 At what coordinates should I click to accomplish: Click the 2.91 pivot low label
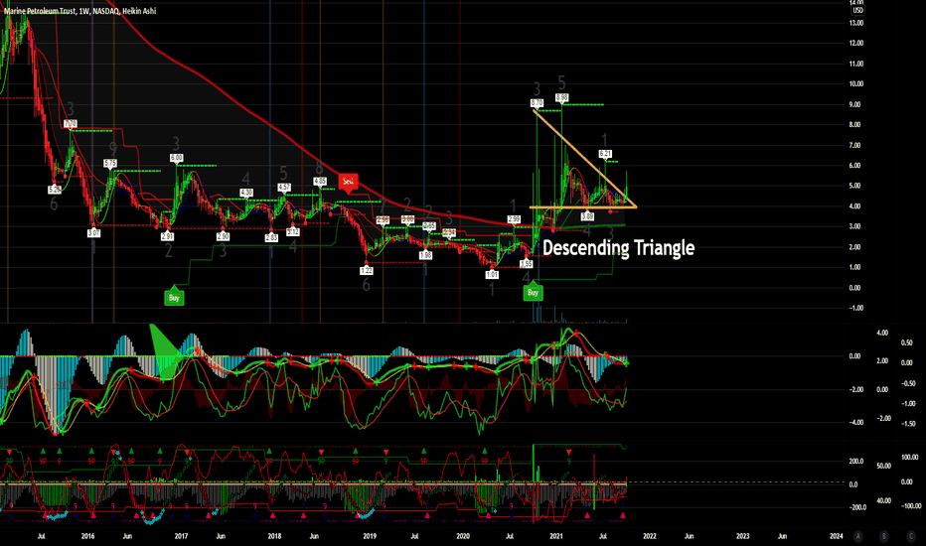click(168, 236)
